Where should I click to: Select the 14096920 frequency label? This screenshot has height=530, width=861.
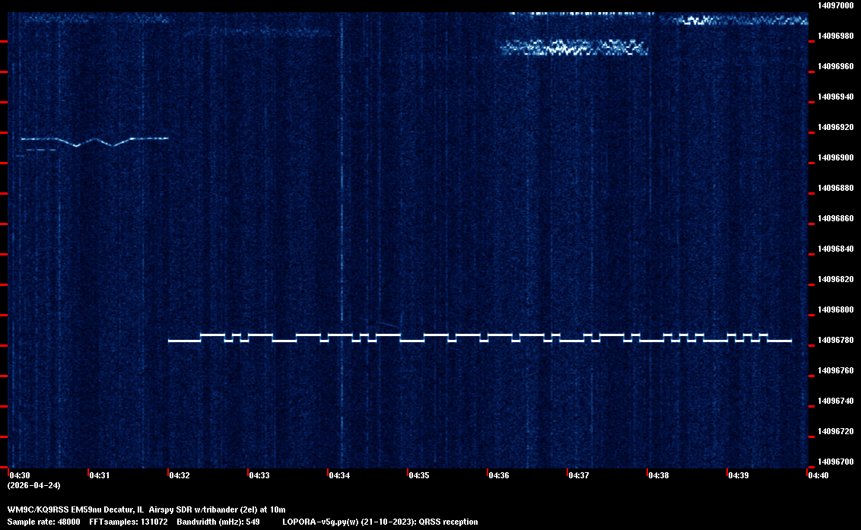tap(835, 127)
